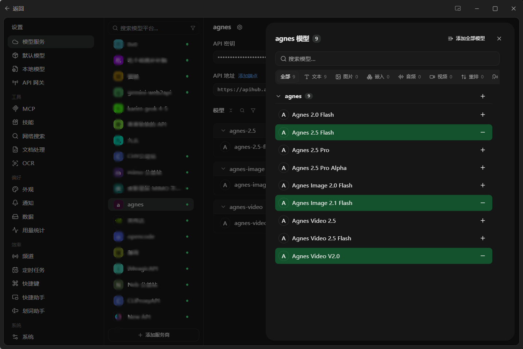This screenshot has width=523, height=349.
Task: Switch to the 嵌入 tab
Action: pos(378,77)
